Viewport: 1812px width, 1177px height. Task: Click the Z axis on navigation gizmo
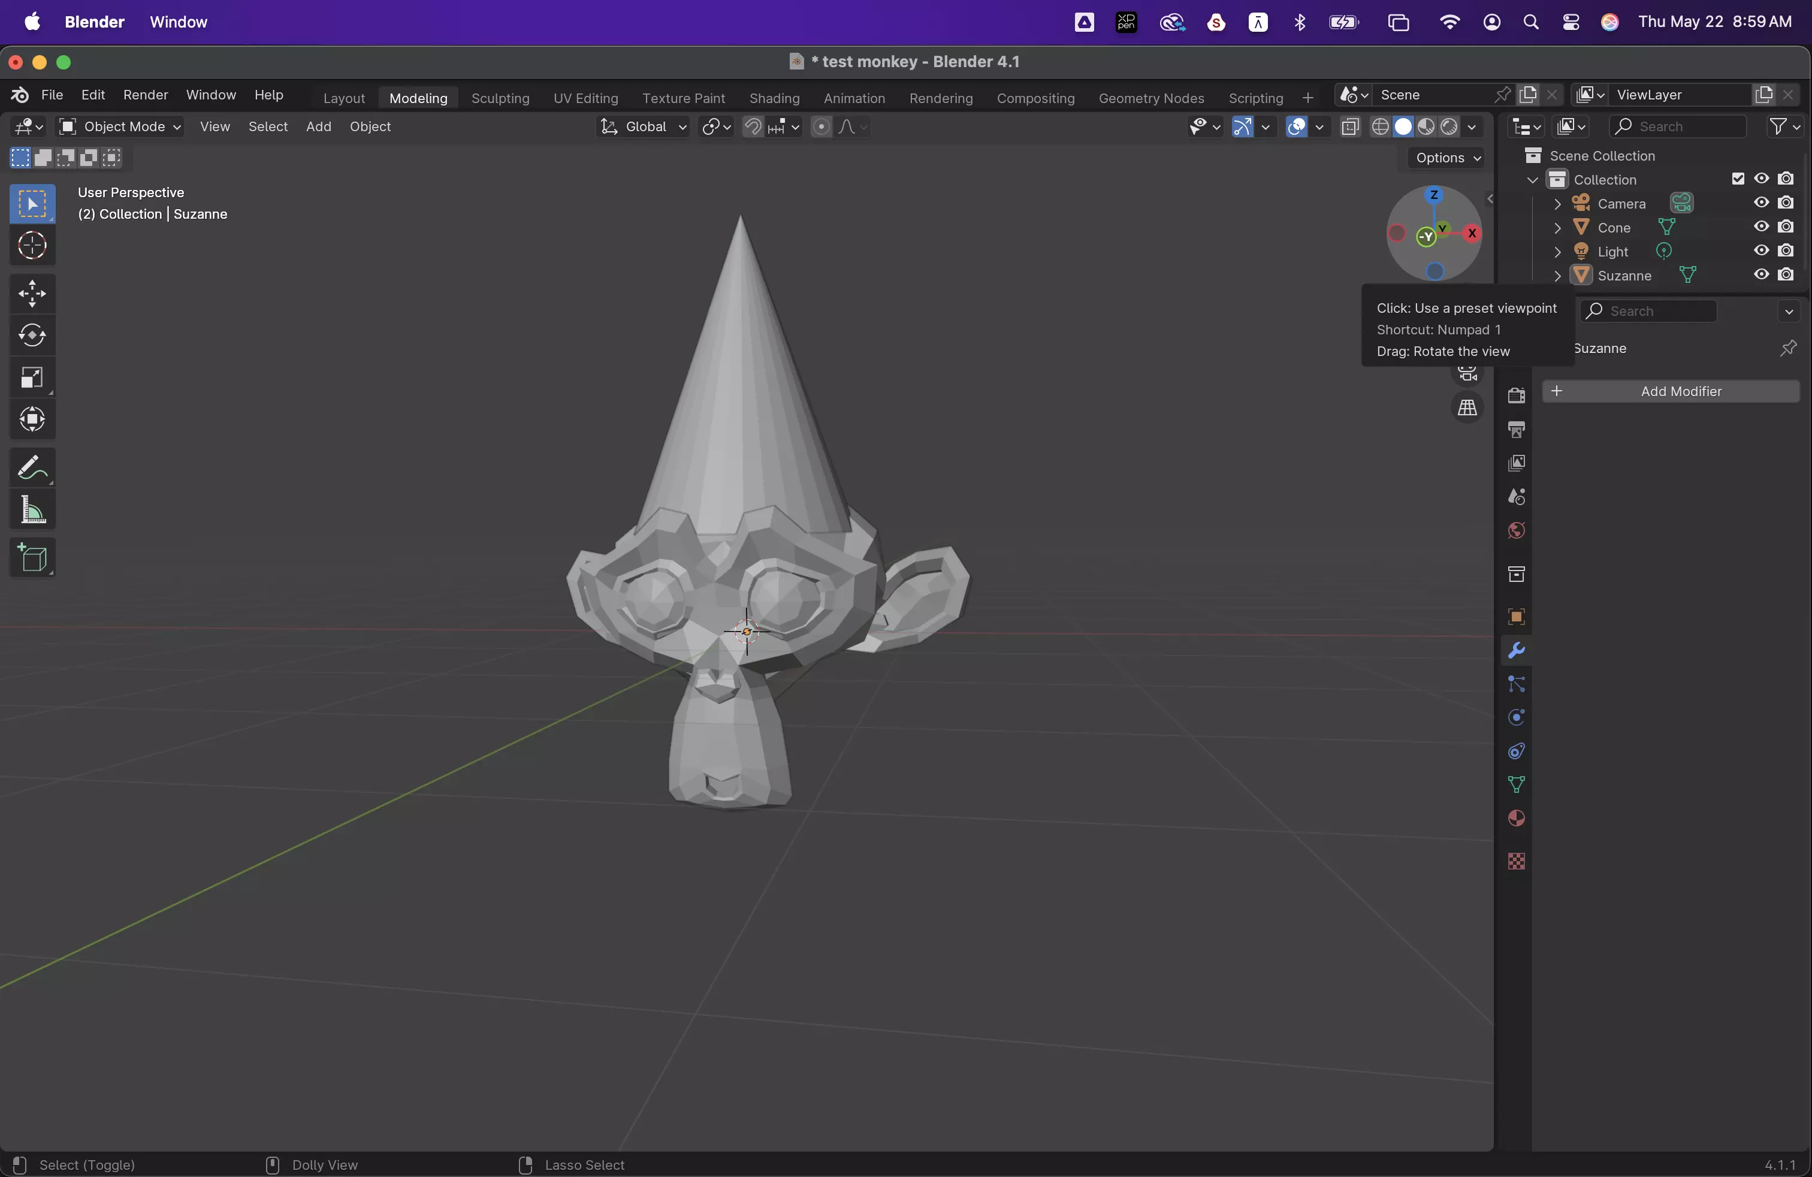pos(1434,195)
